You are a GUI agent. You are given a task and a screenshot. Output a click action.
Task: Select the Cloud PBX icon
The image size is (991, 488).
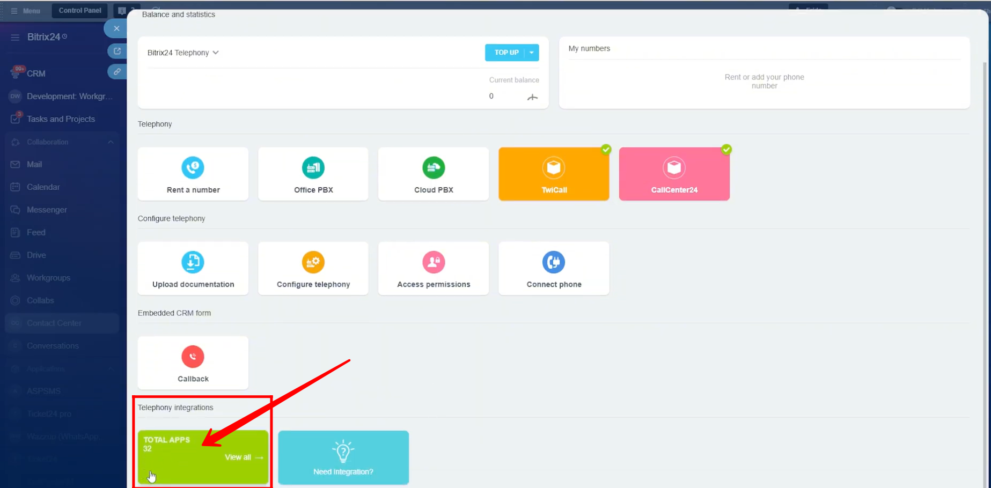(x=434, y=168)
